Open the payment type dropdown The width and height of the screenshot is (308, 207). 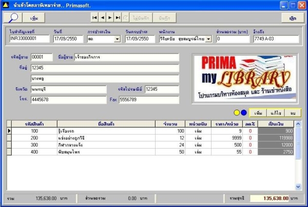(x=117, y=39)
